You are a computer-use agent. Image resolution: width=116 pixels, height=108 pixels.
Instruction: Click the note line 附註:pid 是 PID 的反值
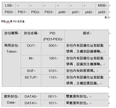pos(13,21)
